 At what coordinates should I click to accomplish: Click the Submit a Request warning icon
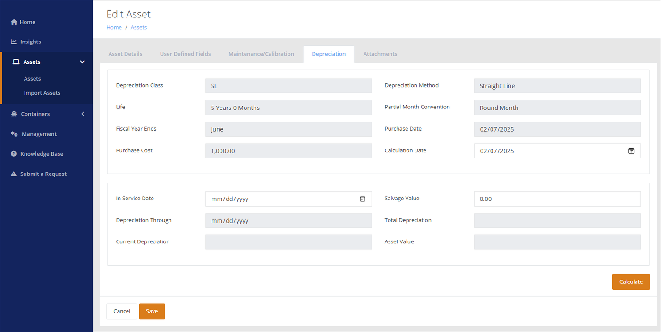pos(14,174)
